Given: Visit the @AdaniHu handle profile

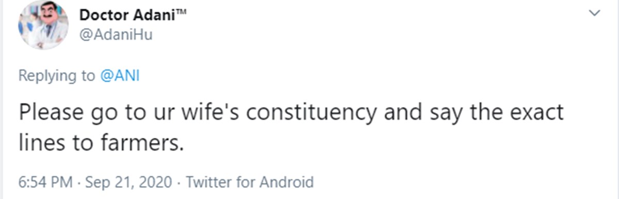Looking at the screenshot, I should [116, 34].
